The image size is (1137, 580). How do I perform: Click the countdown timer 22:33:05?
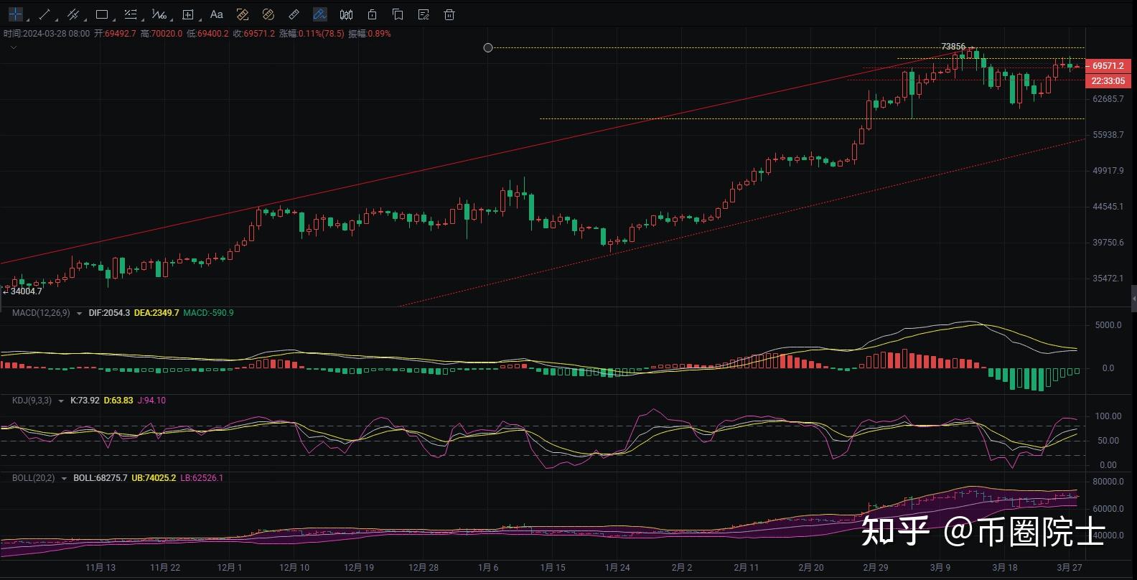(1108, 80)
